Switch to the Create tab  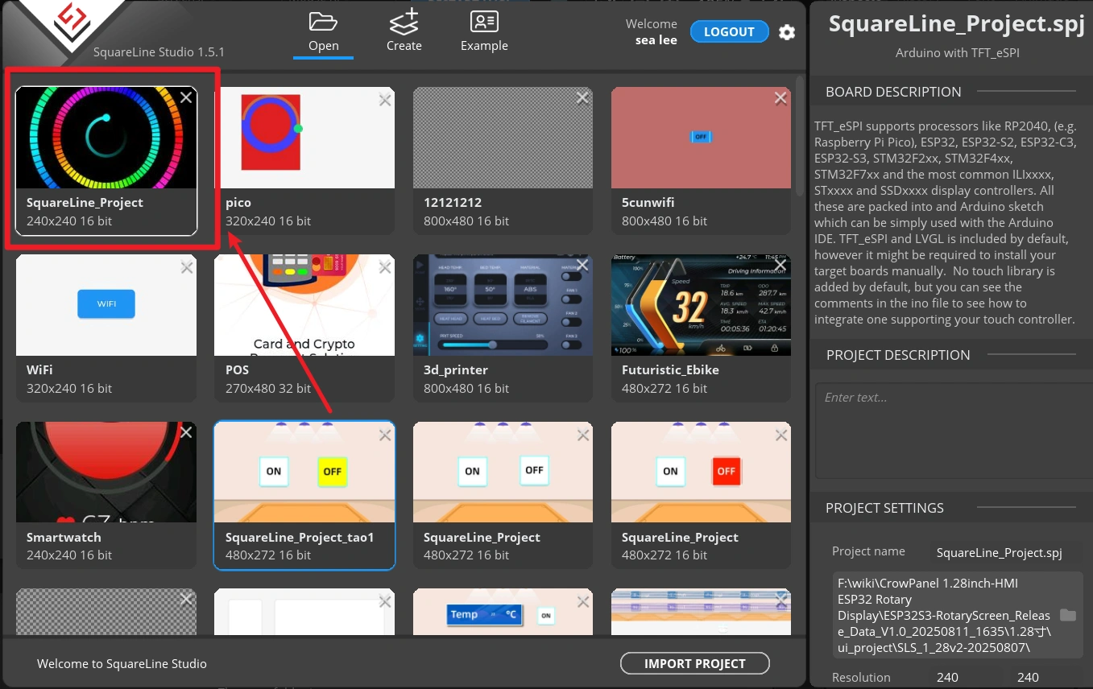pos(404,32)
